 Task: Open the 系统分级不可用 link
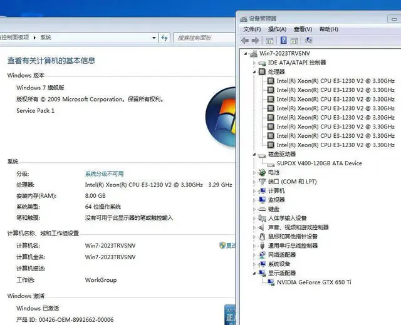pos(104,173)
